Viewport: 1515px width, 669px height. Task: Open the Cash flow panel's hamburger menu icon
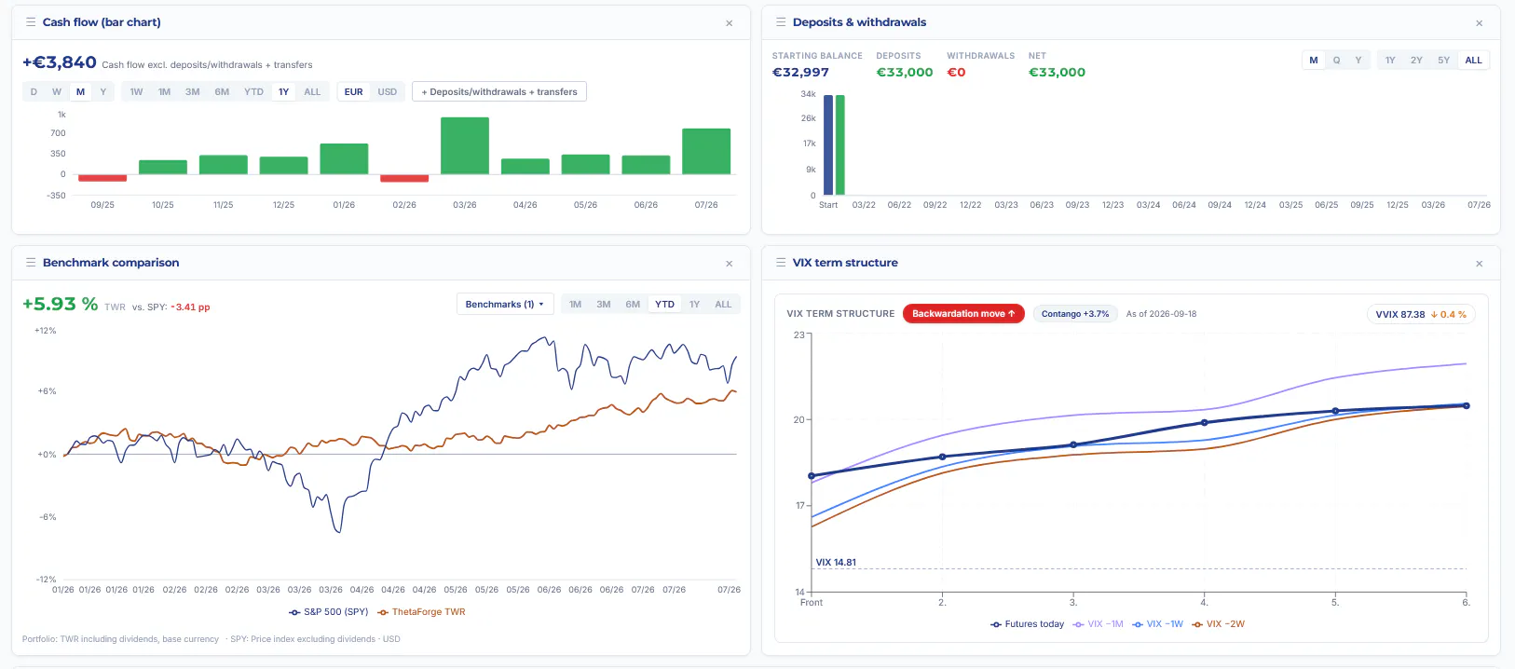(31, 21)
